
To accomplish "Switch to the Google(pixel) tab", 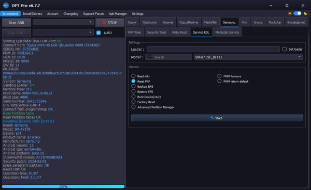I will click(x=296, y=22).
